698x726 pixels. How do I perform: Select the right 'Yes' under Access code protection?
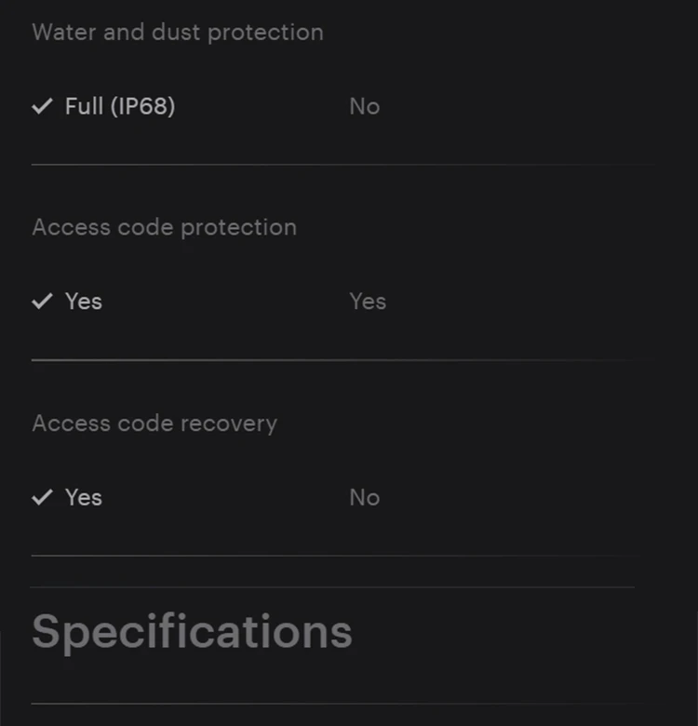(368, 302)
